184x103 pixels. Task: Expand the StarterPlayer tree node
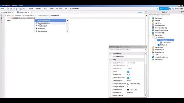pyautogui.click(x=150, y=50)
